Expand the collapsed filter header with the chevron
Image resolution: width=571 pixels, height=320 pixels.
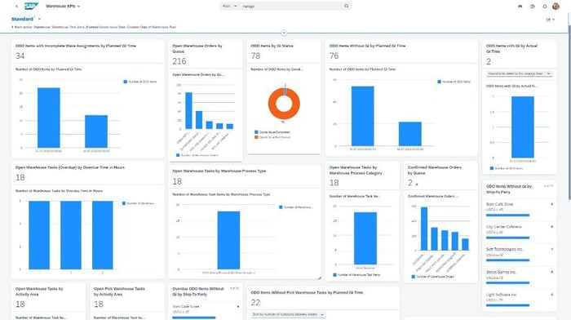[x=284, y=33]
